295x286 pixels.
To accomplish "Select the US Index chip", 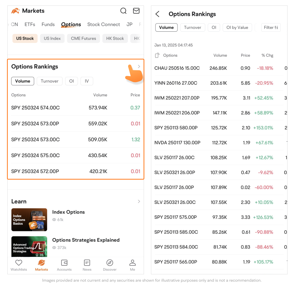I will [52, 38].
